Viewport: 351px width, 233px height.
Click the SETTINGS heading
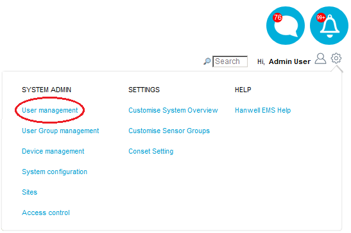[144, 90]
